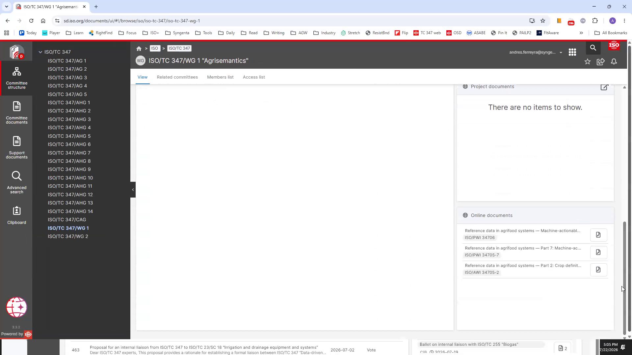Select ISO/TC 347/AG 1 in tree
Image resolution: width=632 pixels, height=355 pixels.
(67, 61)
